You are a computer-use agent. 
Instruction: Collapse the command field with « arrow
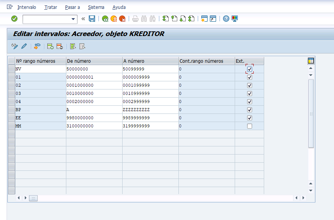click(83, 19)
